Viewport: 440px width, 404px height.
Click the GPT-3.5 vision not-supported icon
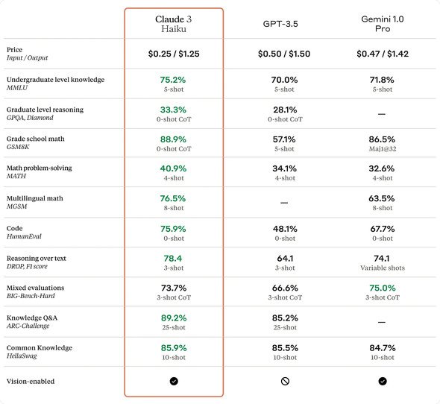(x=285, y=381)
